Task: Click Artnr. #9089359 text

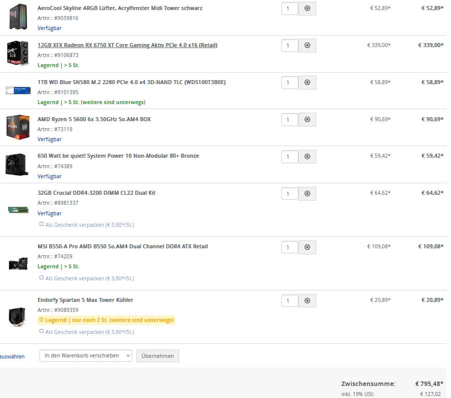Action: click(58, 310)
